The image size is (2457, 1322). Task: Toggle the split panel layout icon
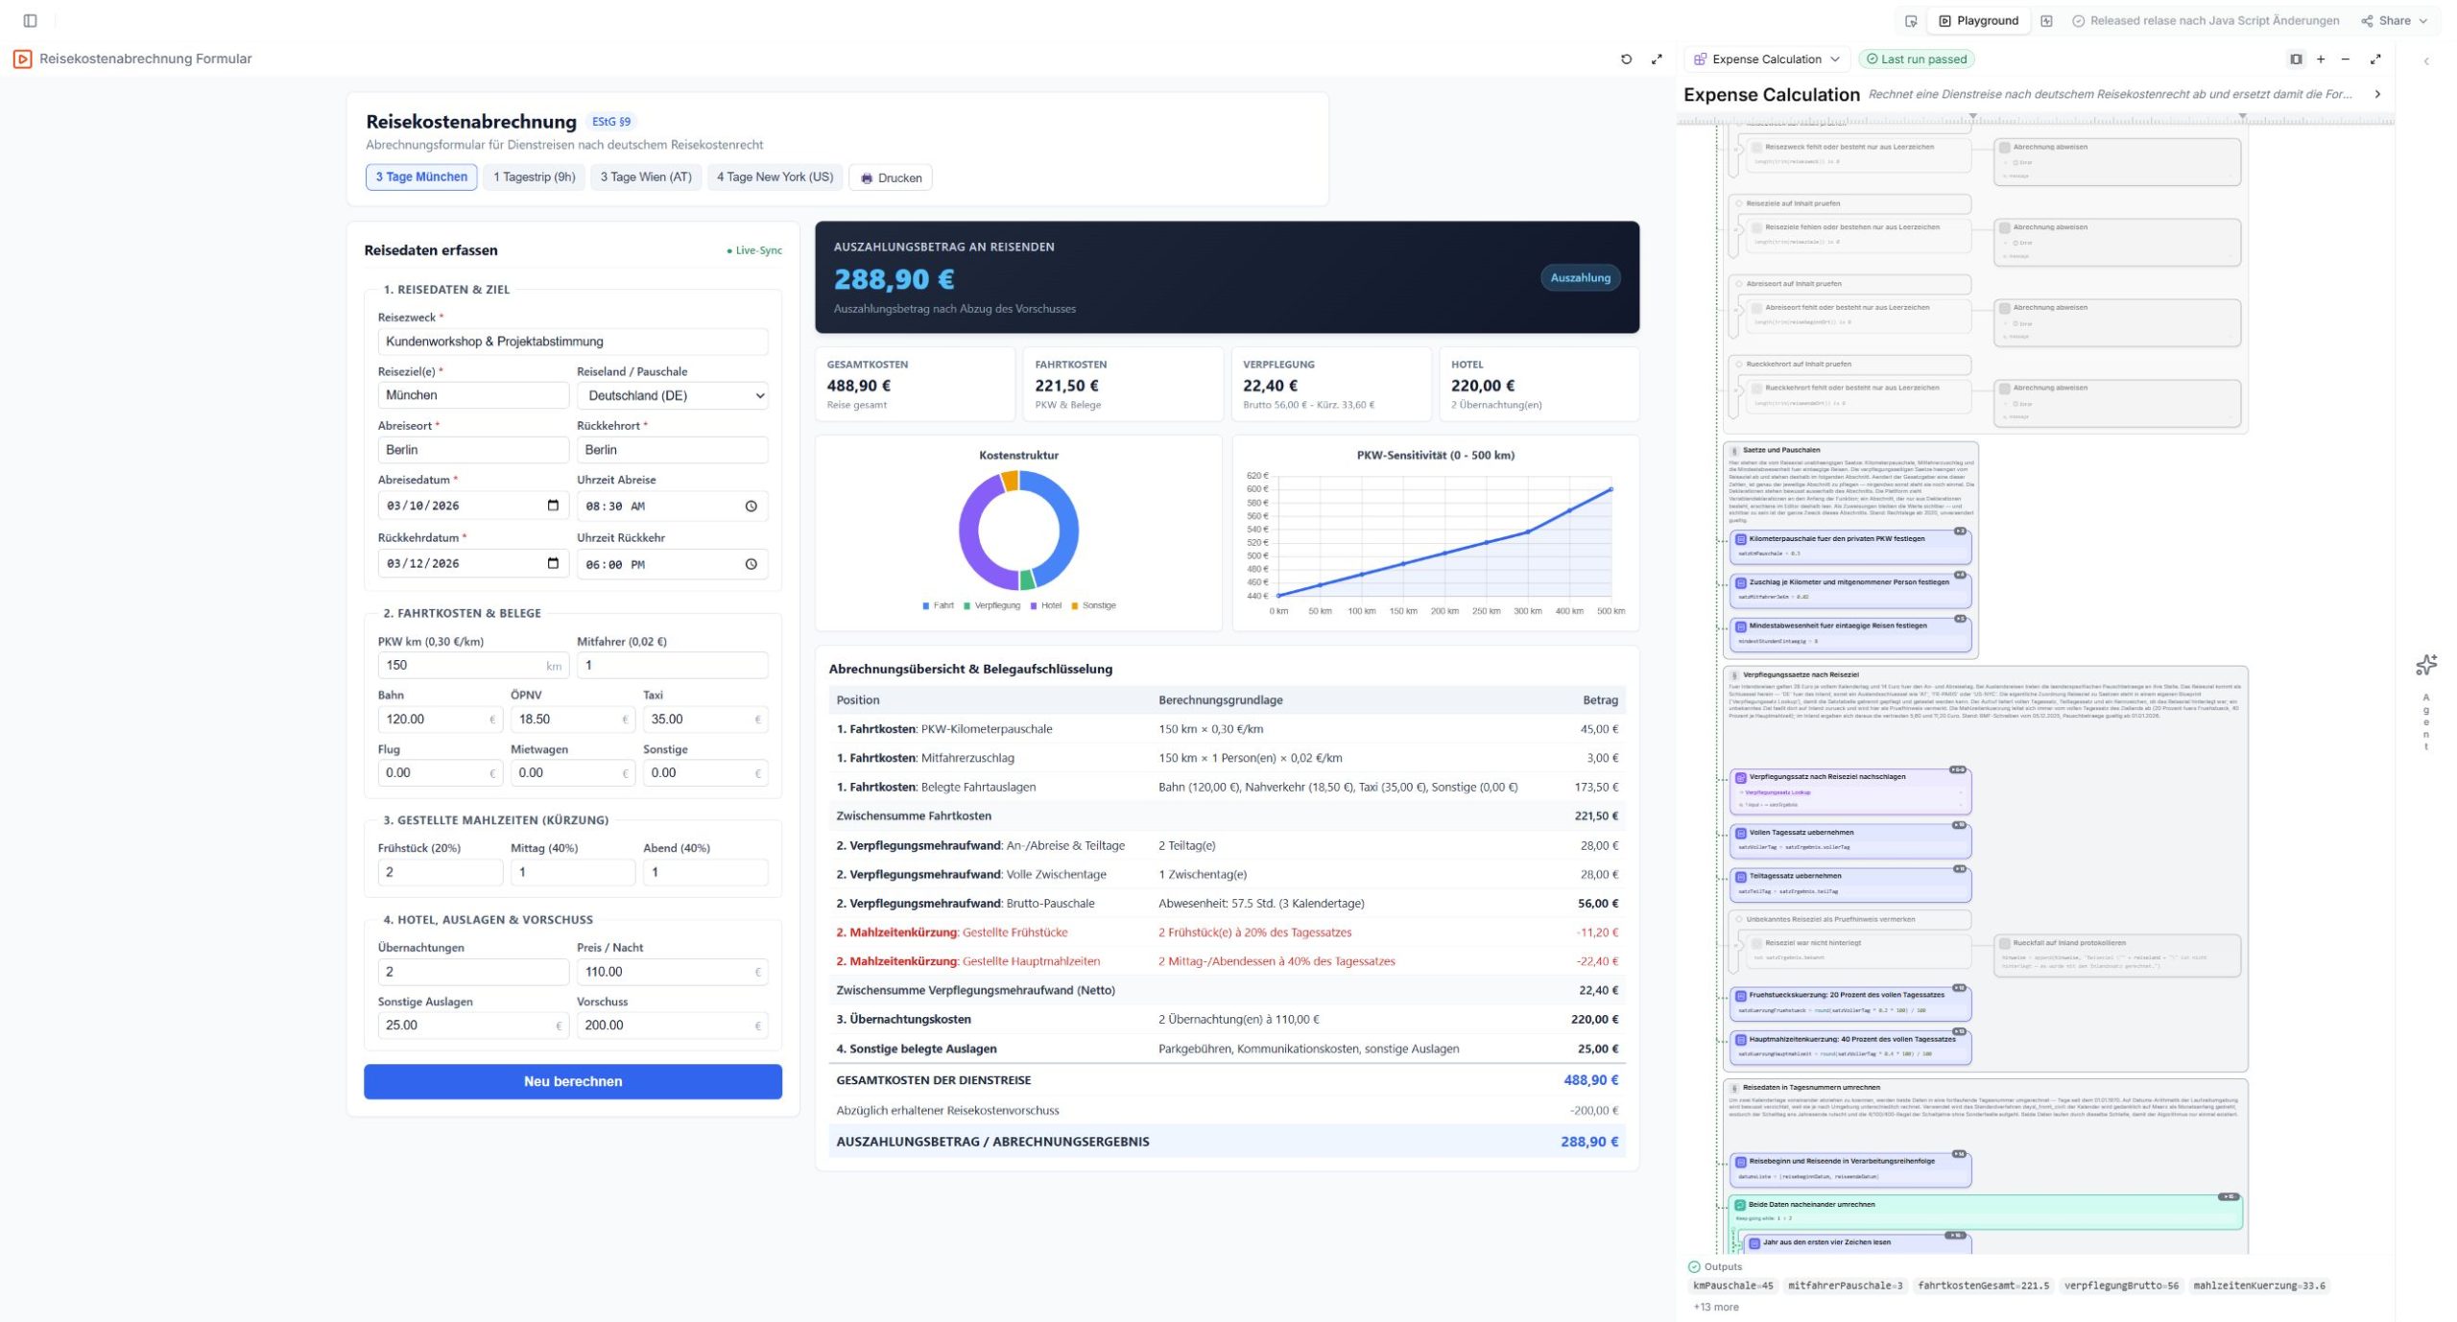click(2296, 59)
